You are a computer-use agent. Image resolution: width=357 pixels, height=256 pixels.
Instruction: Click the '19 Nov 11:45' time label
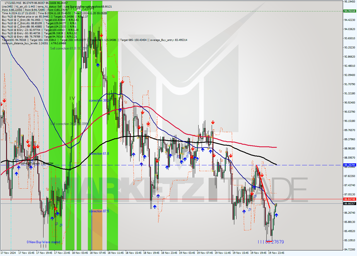pyautogui.click(x=223, y=253)
